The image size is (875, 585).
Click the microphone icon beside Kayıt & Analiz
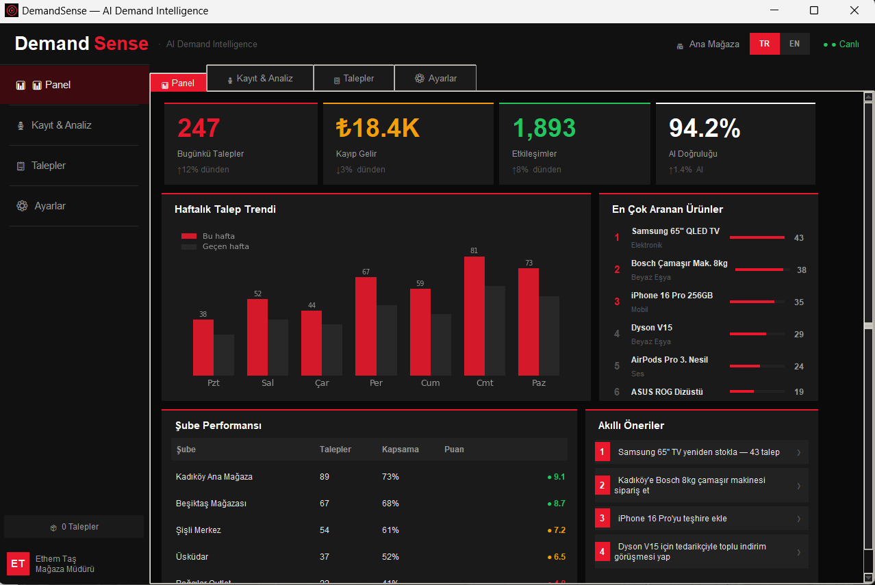tap(21, 125)
